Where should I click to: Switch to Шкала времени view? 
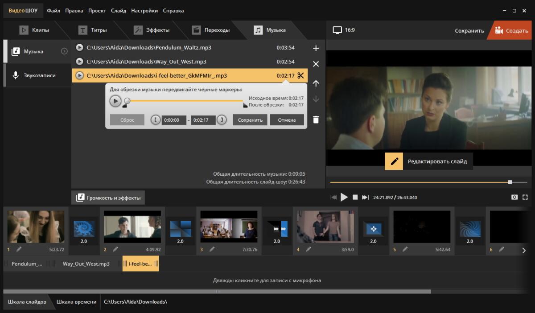tap(76, 302)
